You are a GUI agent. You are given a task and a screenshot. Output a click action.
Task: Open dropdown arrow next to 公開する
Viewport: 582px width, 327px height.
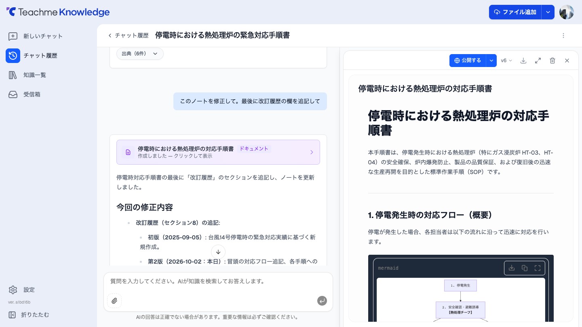(x=491, y=61)
